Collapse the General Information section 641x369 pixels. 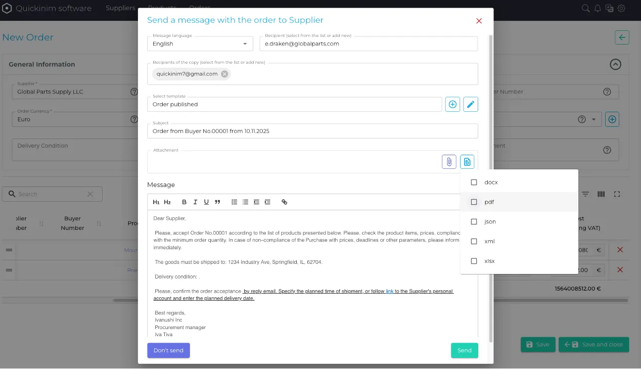click(x=615, y=64)
